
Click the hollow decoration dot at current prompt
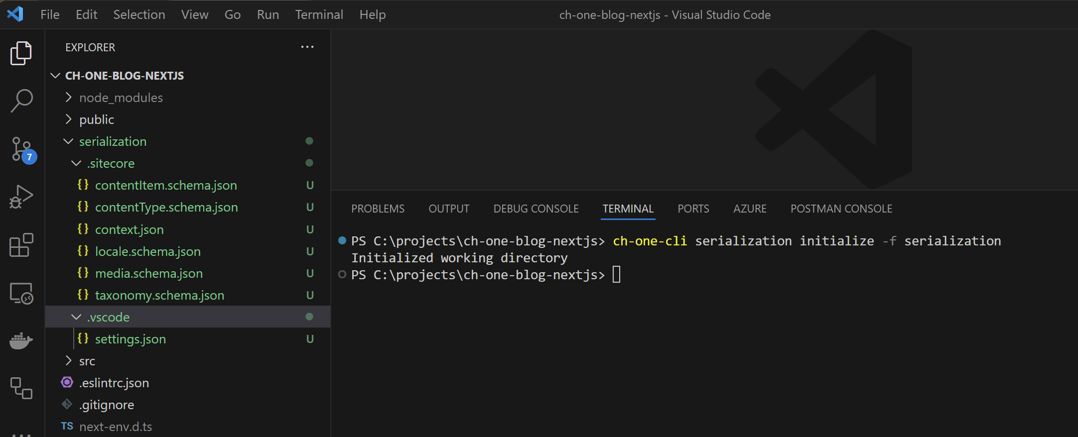coord(342,274)
